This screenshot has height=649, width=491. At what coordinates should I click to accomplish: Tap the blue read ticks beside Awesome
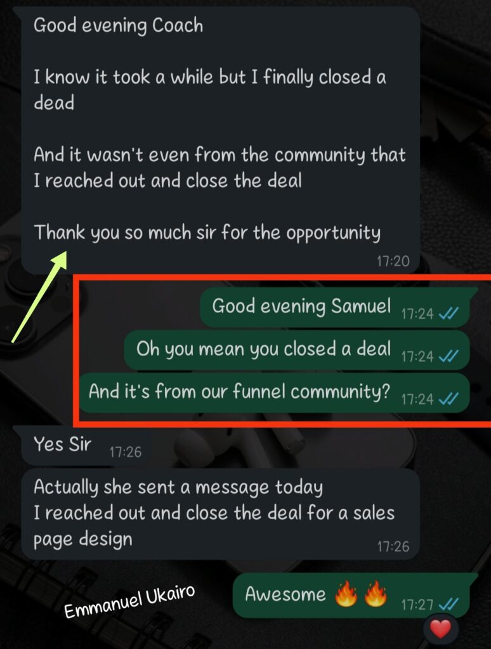(x=448, y=605)
